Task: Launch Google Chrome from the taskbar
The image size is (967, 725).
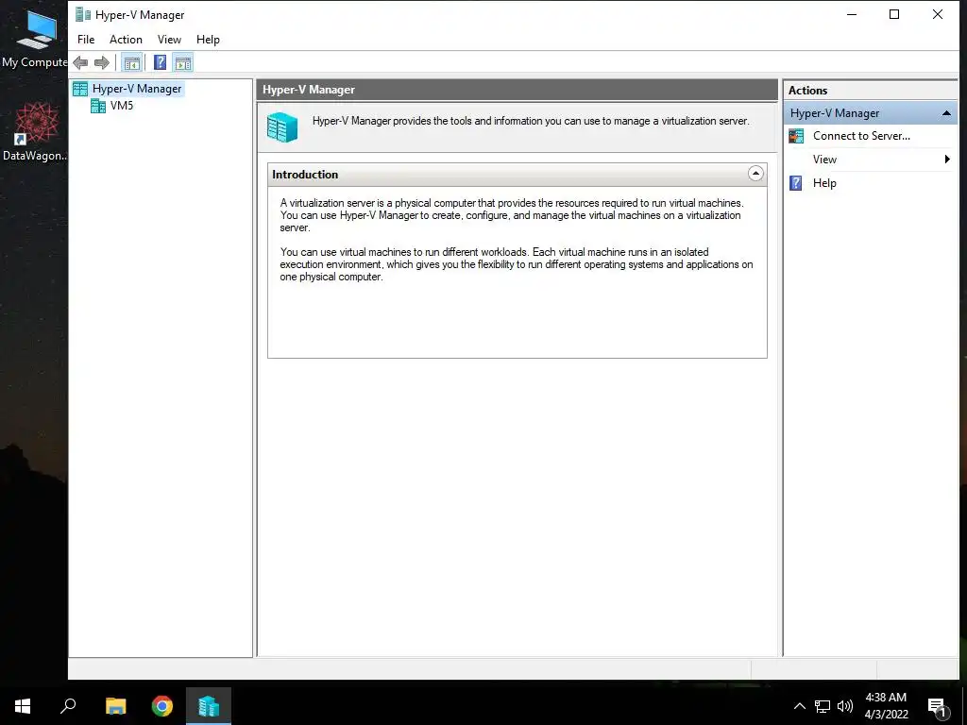Action: 162,706
